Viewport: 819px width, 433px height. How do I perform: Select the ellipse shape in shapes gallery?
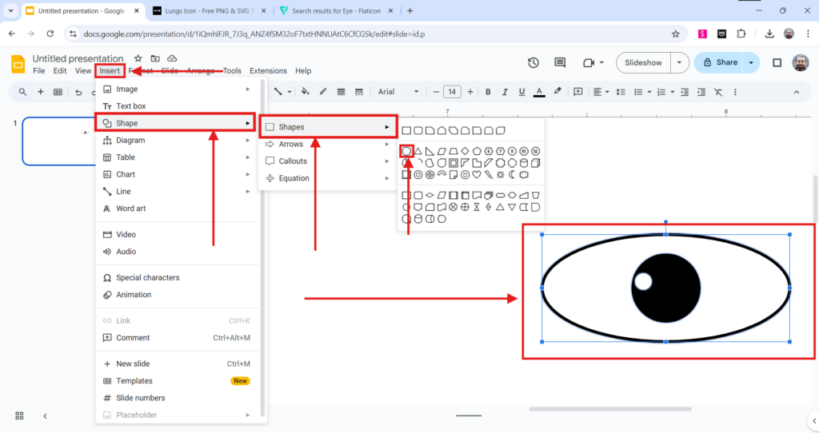[x=406, y=151]
